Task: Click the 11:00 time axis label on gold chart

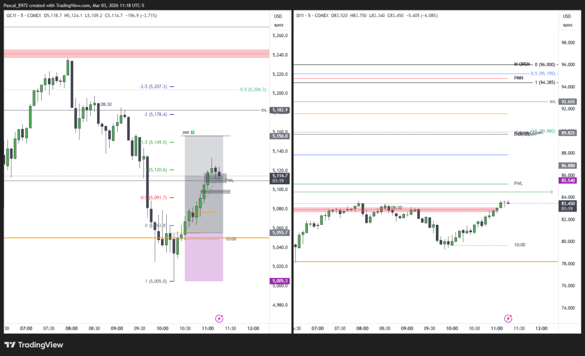Action: [207, 329]
